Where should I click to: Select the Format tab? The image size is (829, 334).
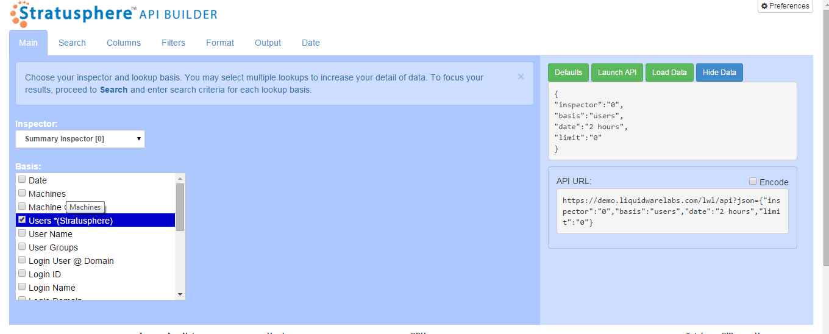click(220, 43)
